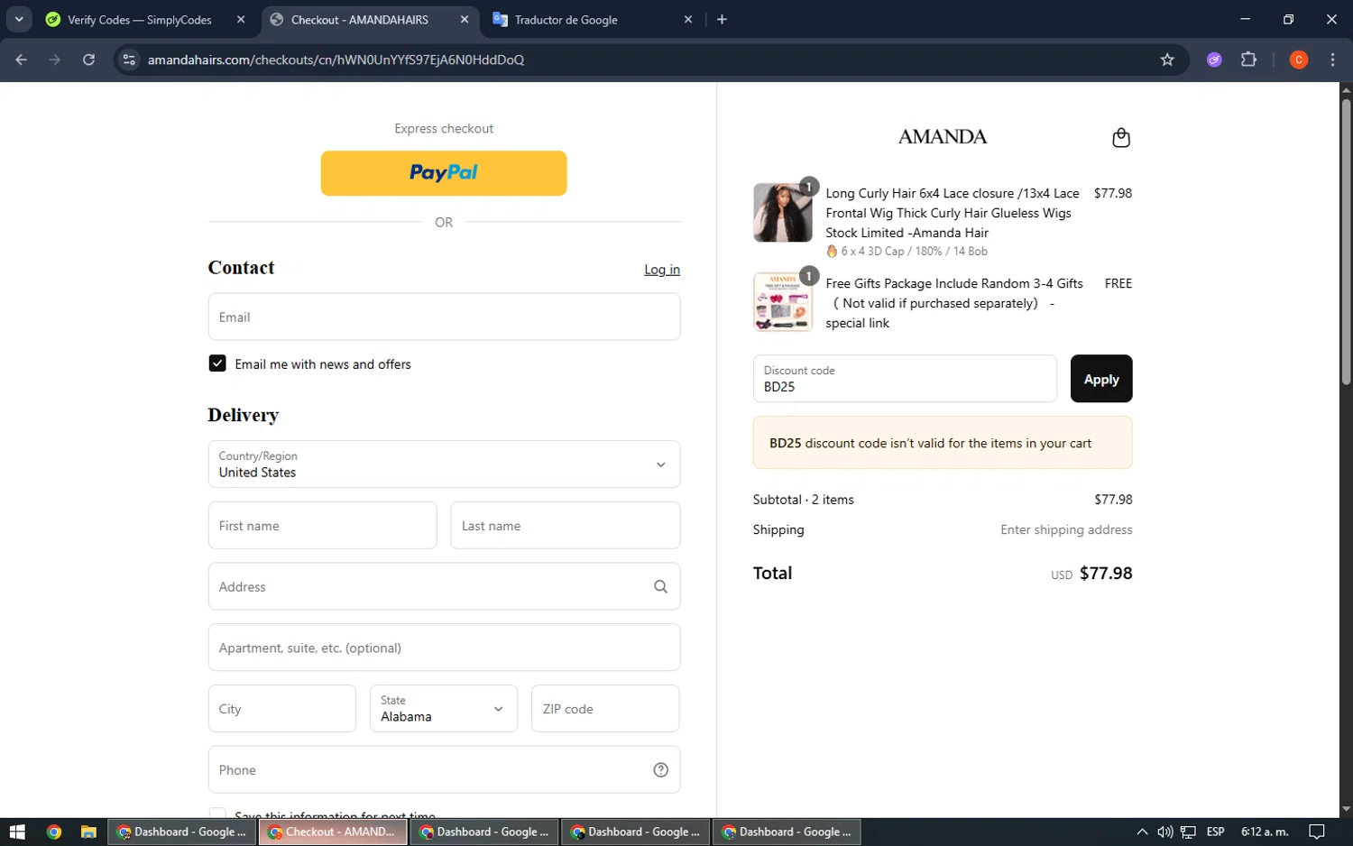Click the curly hair wig product thumbnail
1353x846 pixels.
pyautogui.click(x=783, y=213)
